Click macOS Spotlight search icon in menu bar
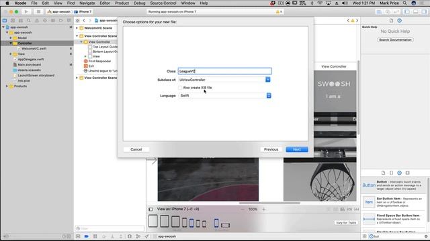Screen dimensions: 430x241 404,3
